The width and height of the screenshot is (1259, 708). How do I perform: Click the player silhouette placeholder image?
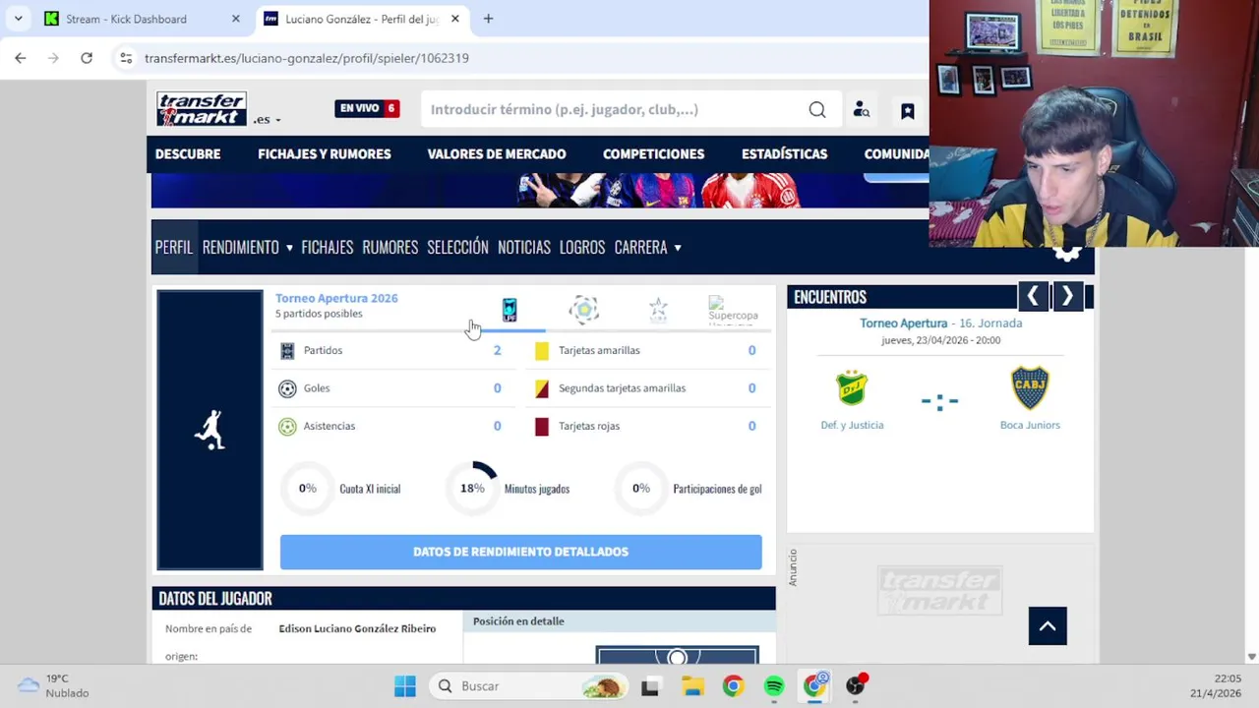pyautogui.click(x=210, y=430)
